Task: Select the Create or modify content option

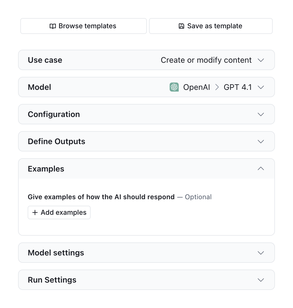Action: [206, 60]
